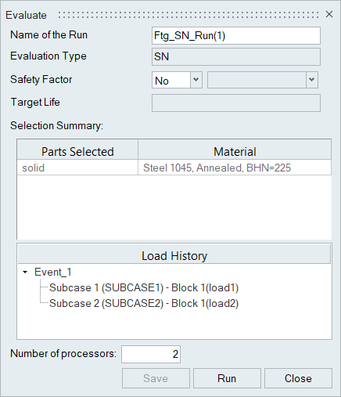Click the Save button
The image size is (341, 397).
156,378
